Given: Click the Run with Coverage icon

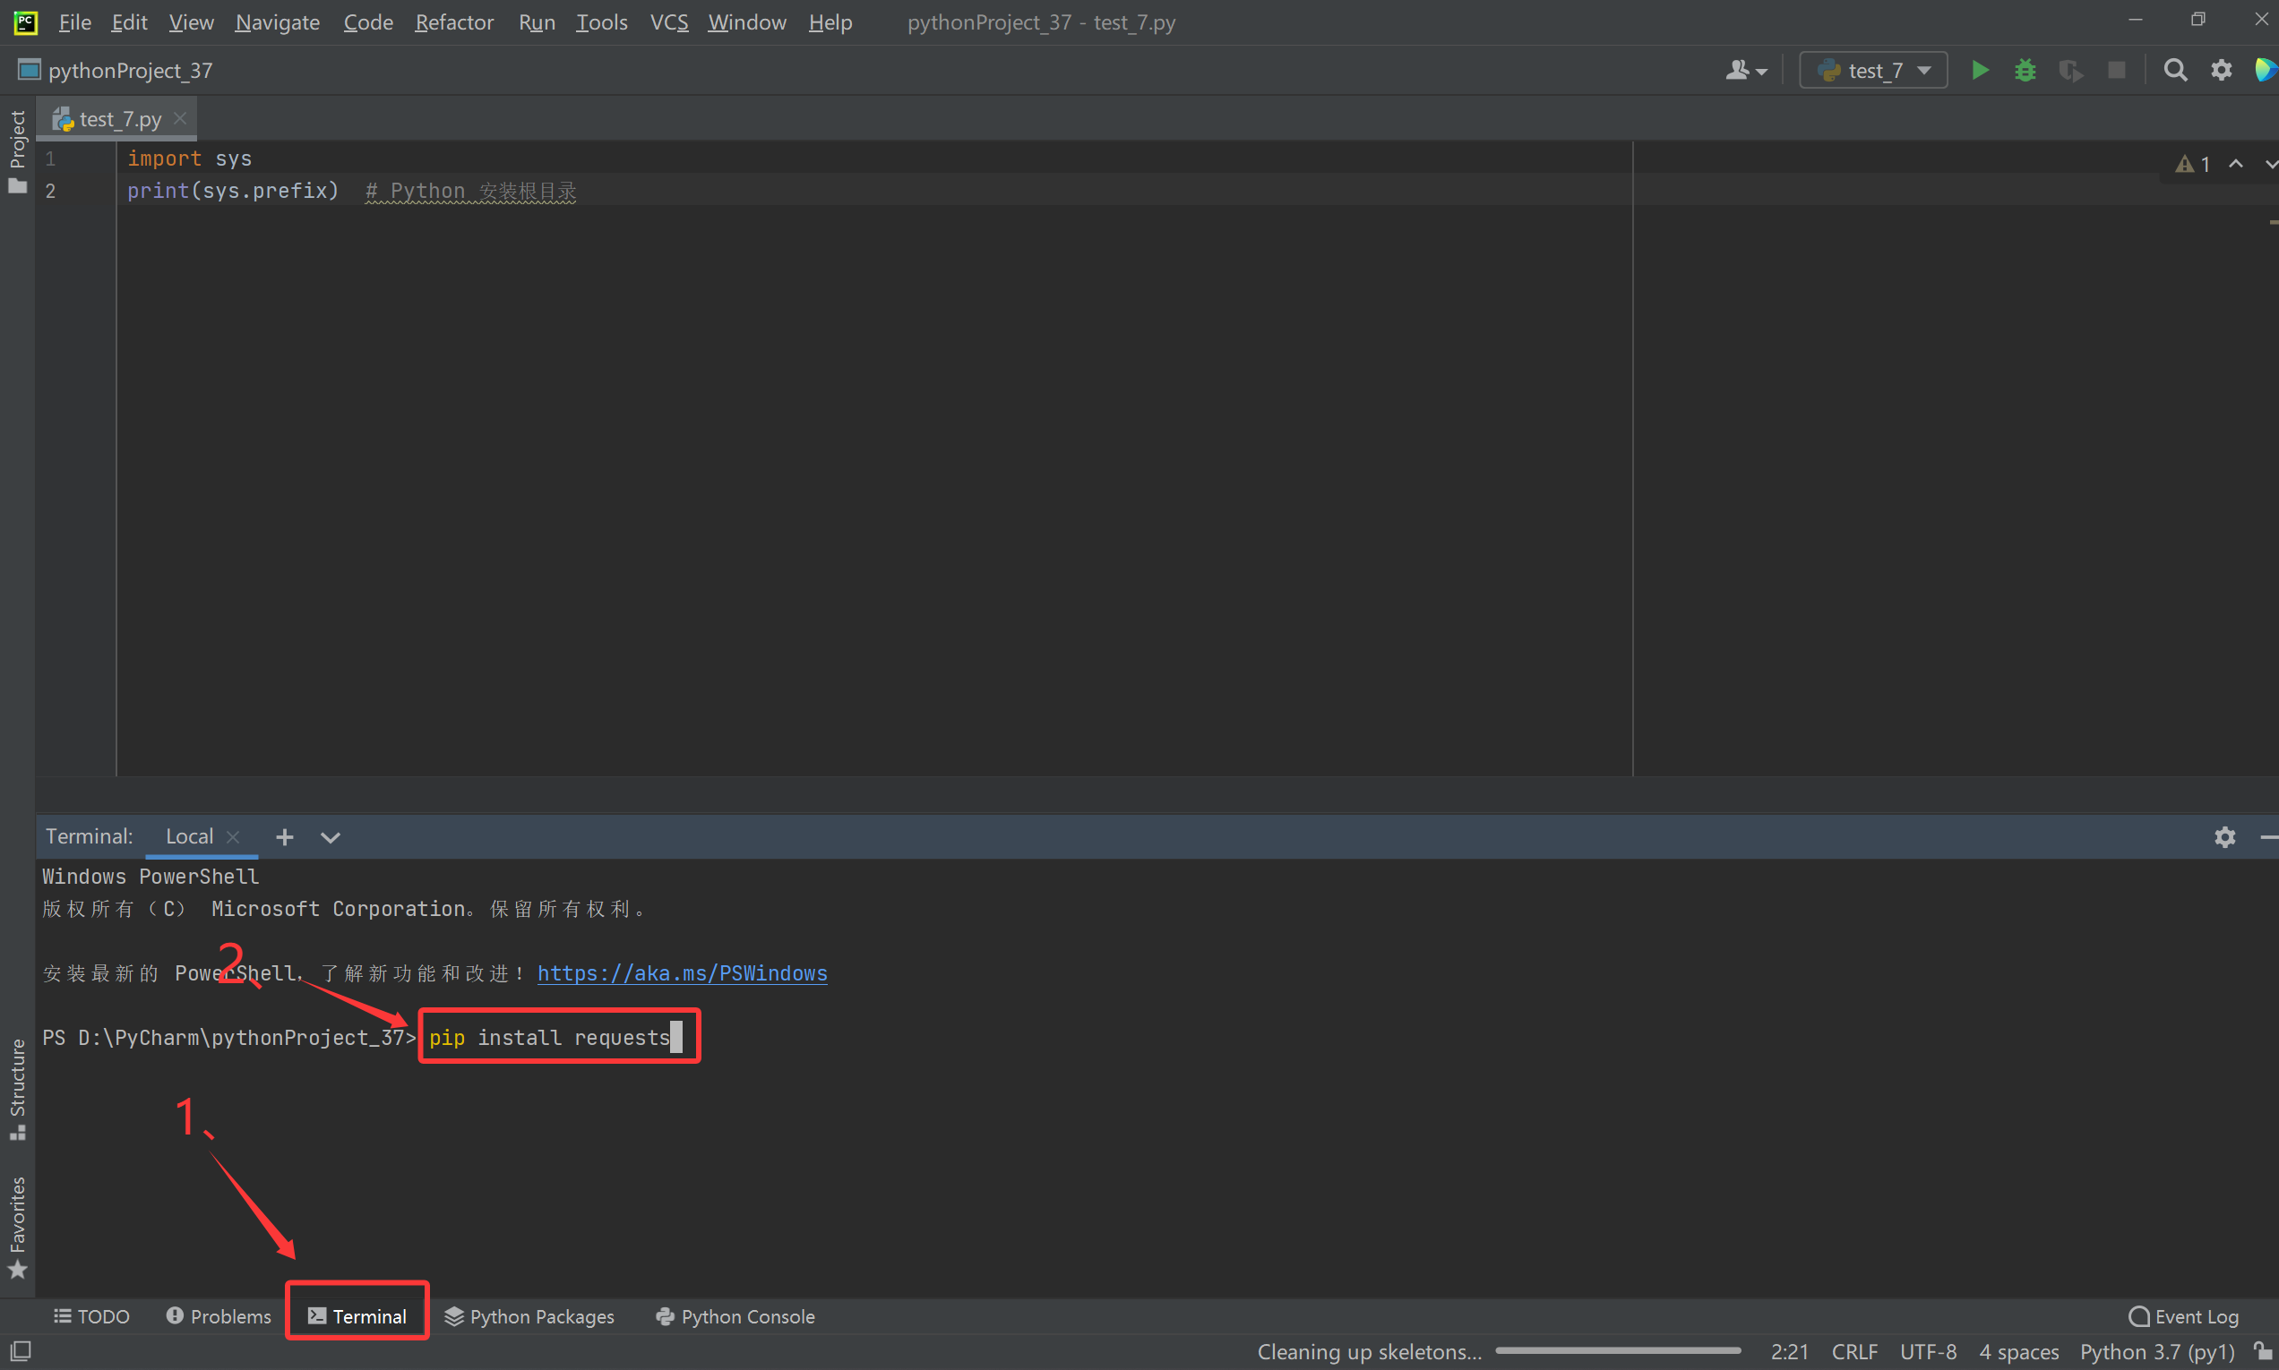Looking at the screenshot, I should click(2069, 70).
